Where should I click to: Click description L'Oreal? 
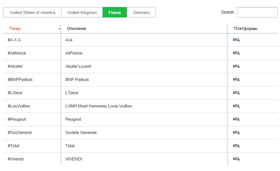[x=72, y=93]
